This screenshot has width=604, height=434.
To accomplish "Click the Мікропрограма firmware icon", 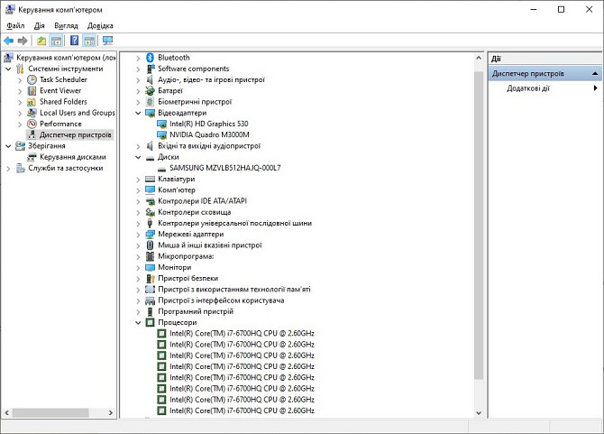I will [x=151, y=256].
